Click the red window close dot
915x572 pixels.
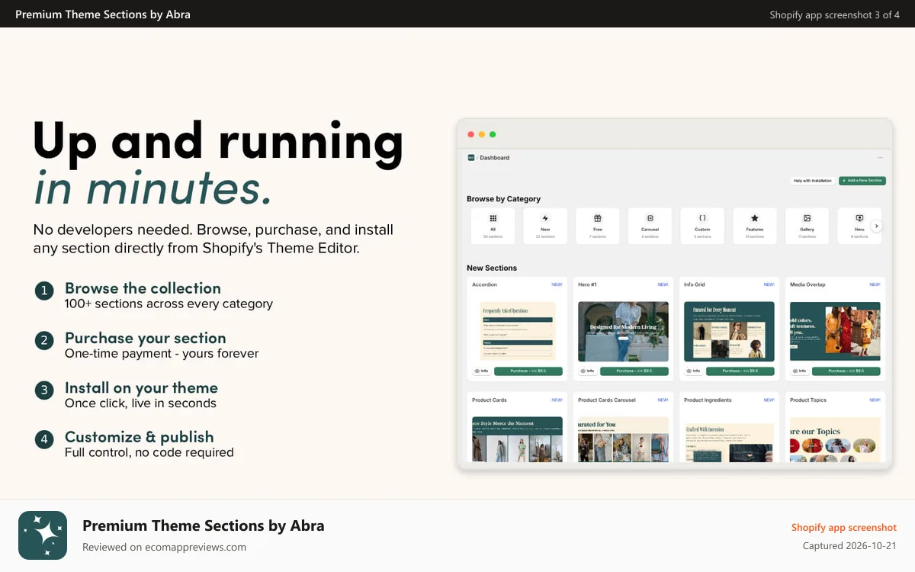tap(470, 134)
